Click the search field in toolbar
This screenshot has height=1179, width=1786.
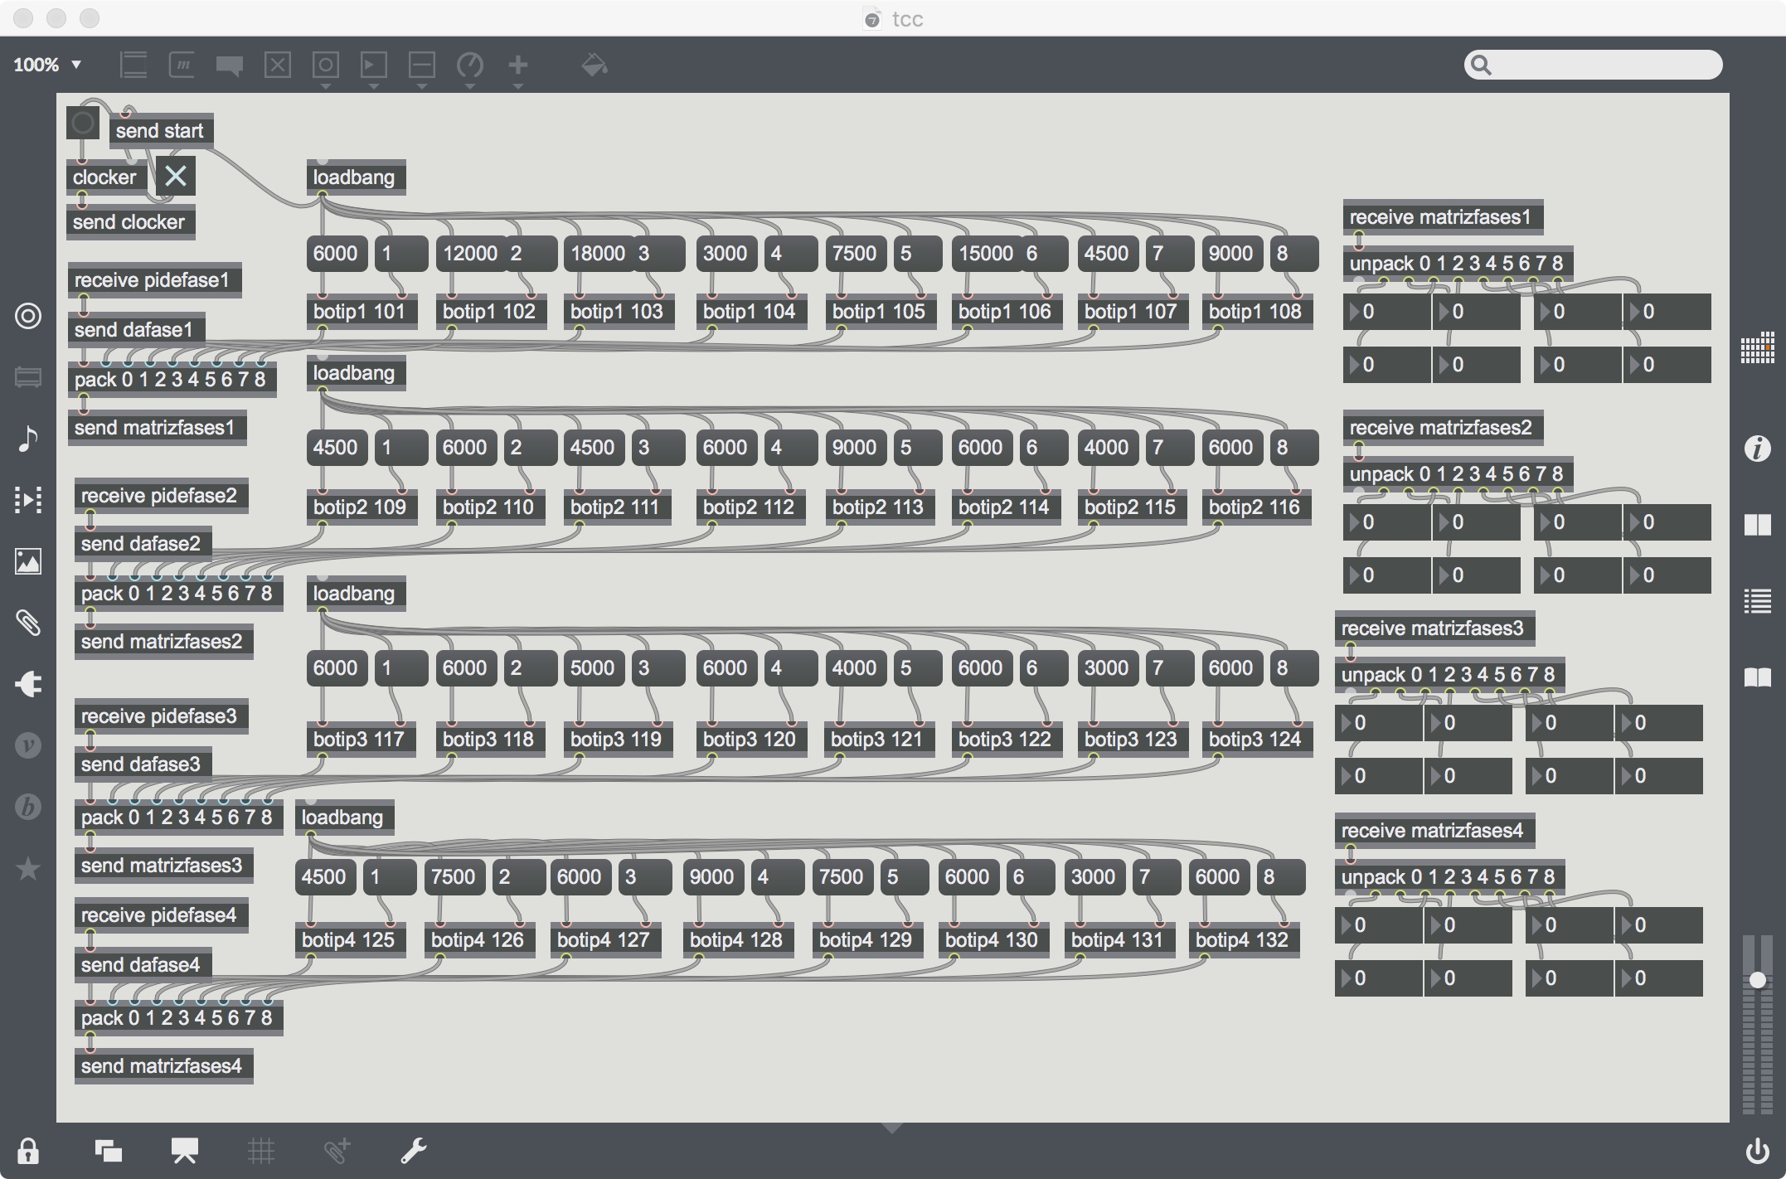coord(1593,65)
